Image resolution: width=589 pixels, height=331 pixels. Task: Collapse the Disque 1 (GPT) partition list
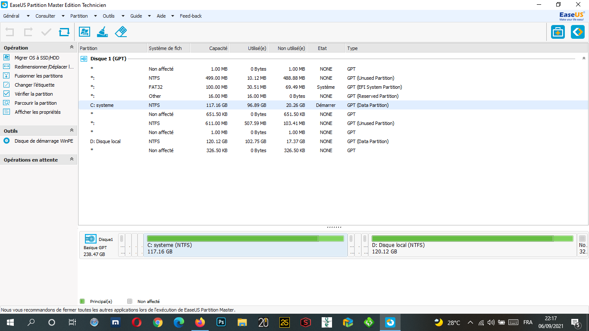tap(584, 58)
